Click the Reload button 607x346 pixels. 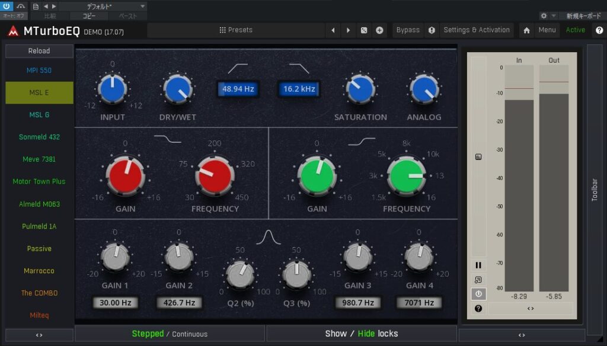39,51
